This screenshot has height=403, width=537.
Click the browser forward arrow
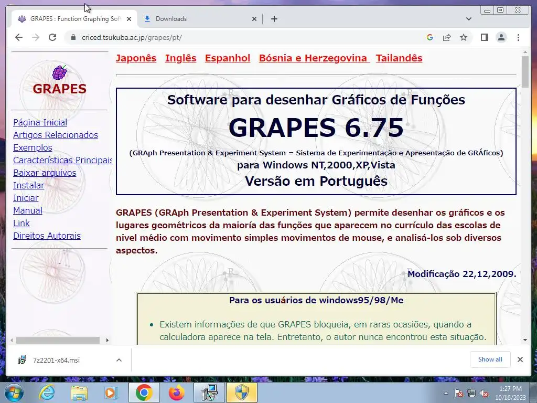(36, 37)
